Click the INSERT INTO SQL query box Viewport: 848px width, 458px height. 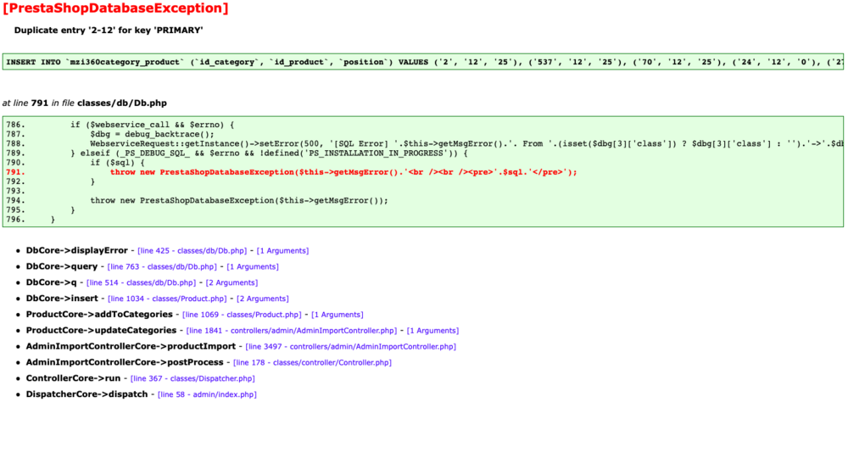[x=423, y=62]
